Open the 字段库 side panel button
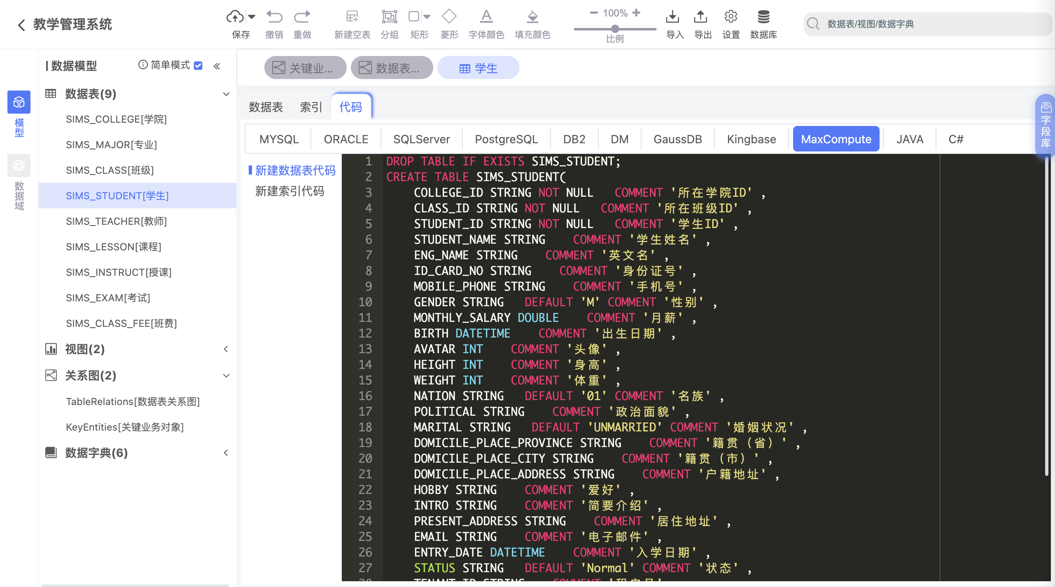Image resolution: width=1055 pixels, height=587 pixels. point(1046,126)
